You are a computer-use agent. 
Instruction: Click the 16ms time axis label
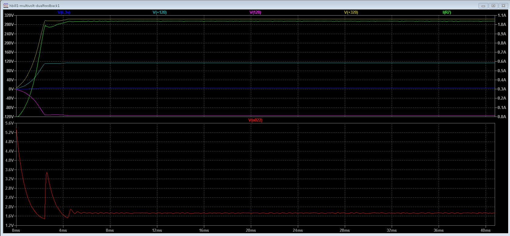coord(204,231)
